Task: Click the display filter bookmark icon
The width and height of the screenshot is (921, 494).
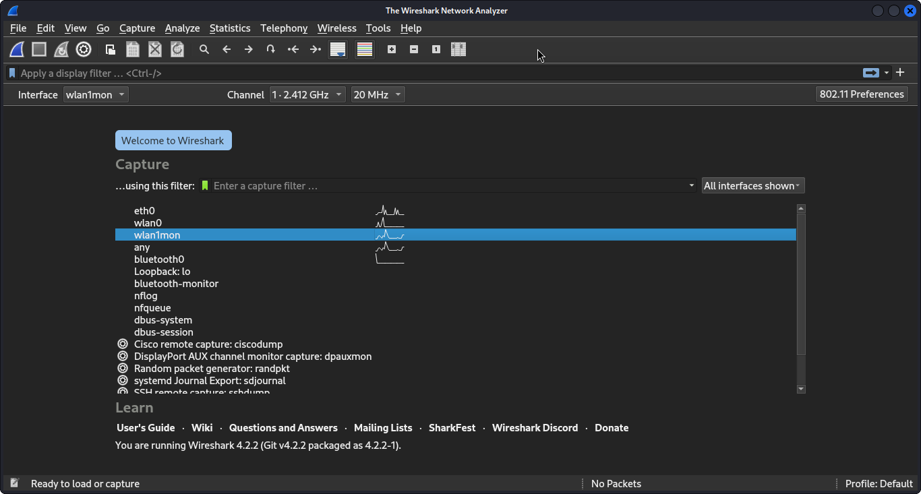Action: click(x=12, y=73)
